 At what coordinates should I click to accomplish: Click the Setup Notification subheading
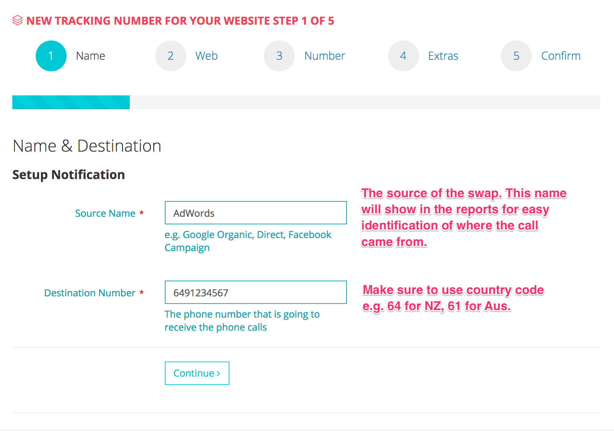click(69, 175)
